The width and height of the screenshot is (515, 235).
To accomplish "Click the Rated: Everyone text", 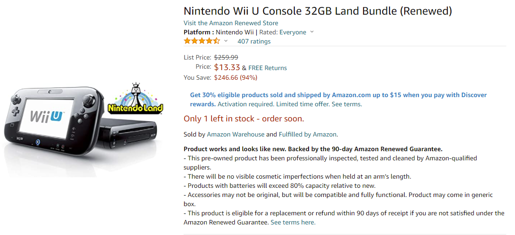I will click(283, 32).
